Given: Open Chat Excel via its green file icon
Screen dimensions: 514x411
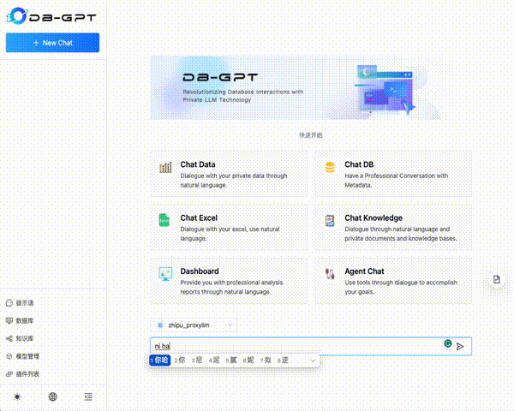Looking at the screenshot, I should click(x=164, y=220).
